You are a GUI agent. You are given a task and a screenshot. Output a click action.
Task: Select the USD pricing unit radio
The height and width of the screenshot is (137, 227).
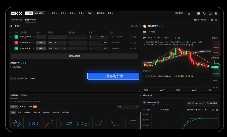[196, 110]
